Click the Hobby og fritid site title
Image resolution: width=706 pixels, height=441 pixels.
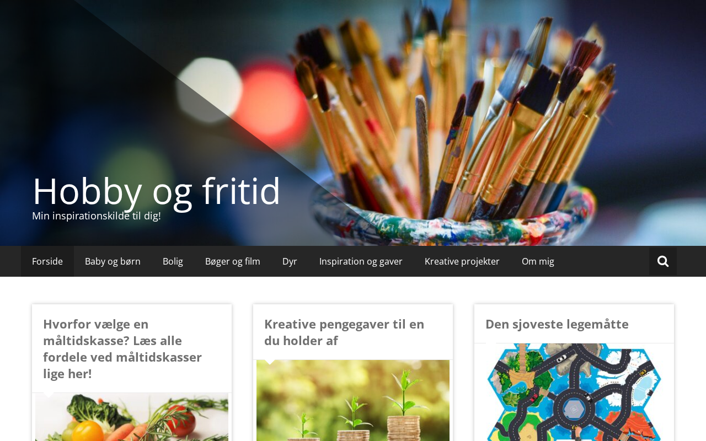[x=157, y=191]
